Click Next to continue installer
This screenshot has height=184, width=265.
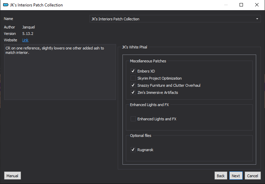coord(236,176)
